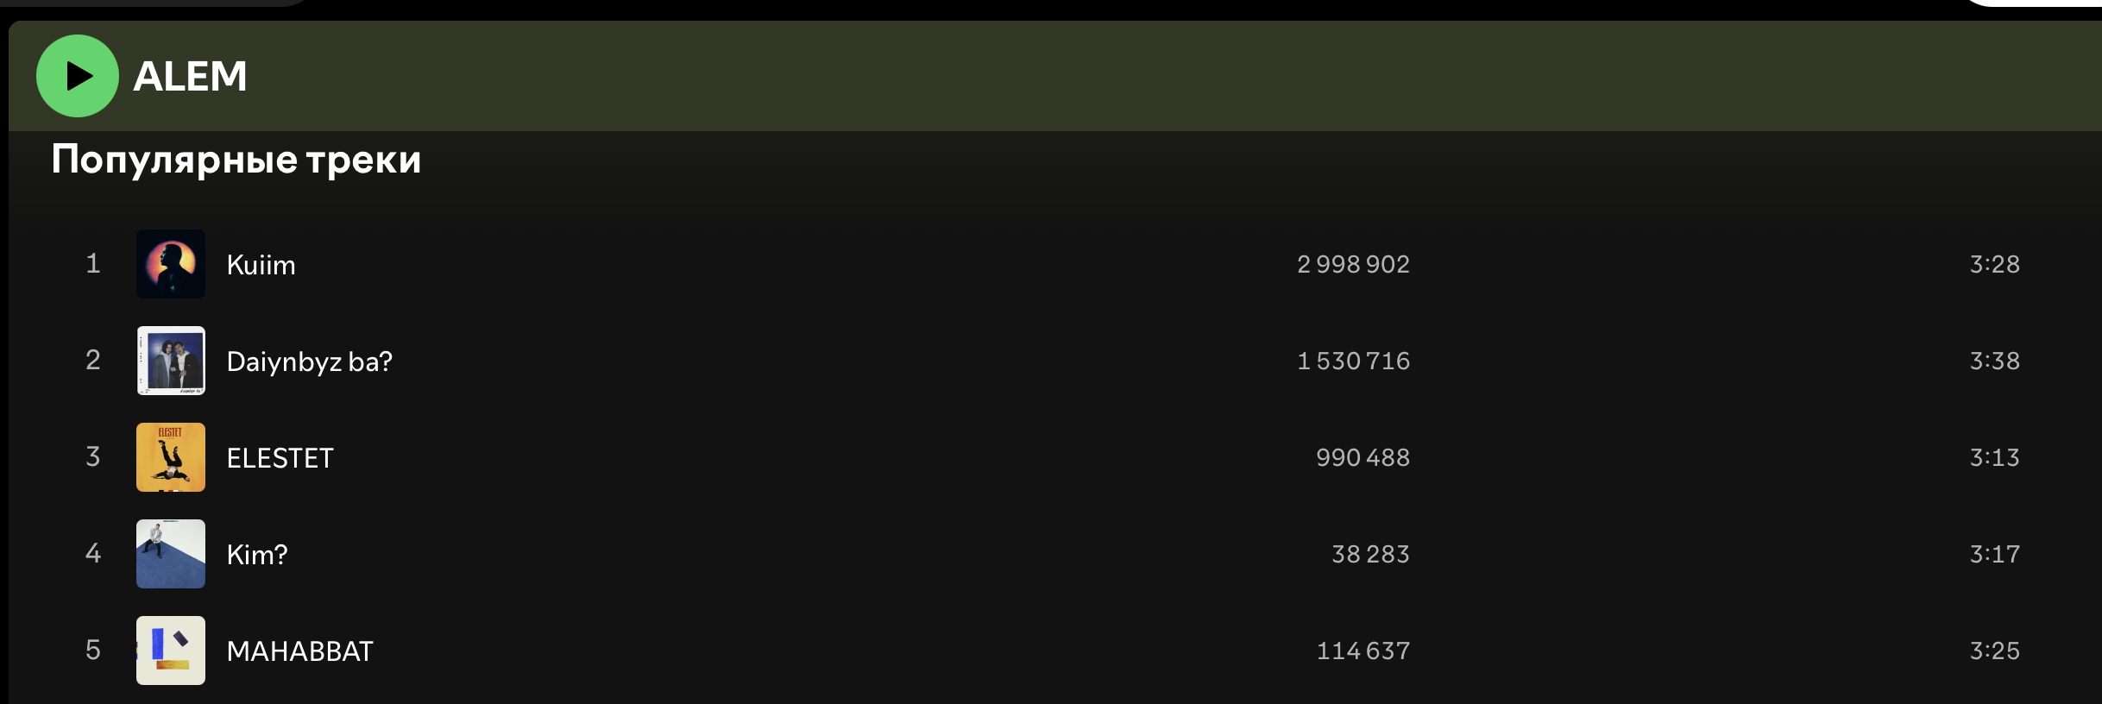Click the ALEM artist name
The height and width of the screenshot is (704, 2102).
(190, 76)
